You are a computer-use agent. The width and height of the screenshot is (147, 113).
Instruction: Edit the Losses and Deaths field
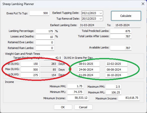[45, 37]
